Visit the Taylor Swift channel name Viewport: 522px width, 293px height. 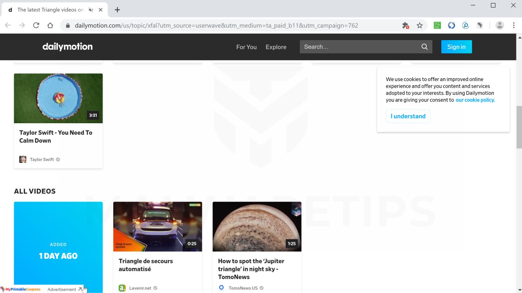[x=42, y=159]
